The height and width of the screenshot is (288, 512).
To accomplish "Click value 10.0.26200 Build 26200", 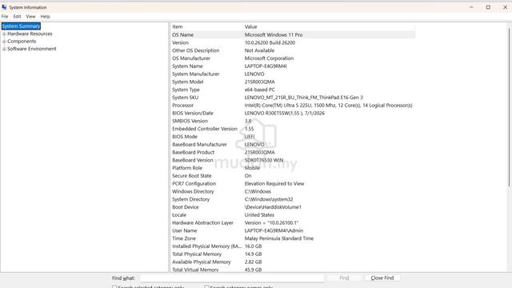I will click(x=270, y=42).
